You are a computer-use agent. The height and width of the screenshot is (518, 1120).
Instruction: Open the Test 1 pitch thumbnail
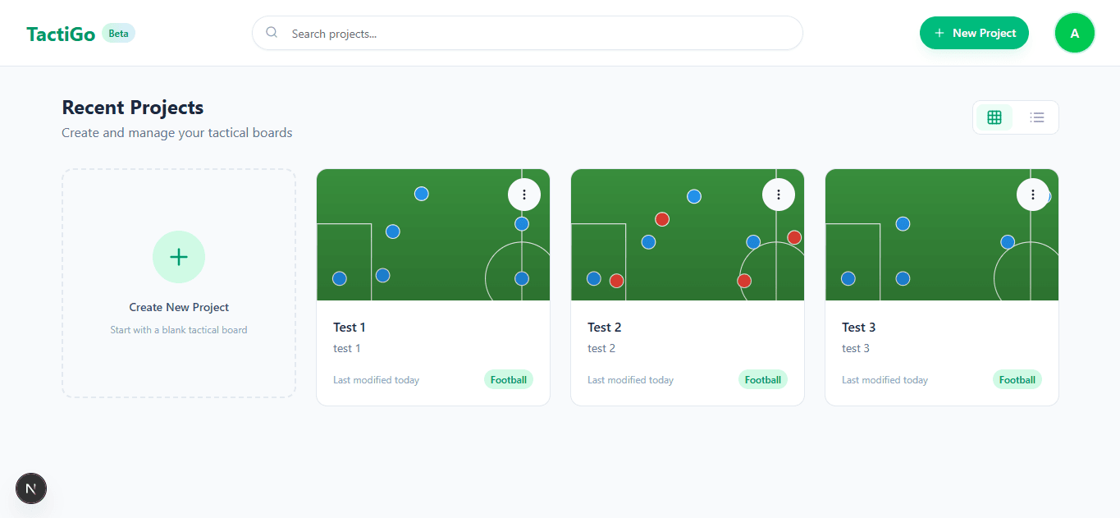tap(433, 235)
